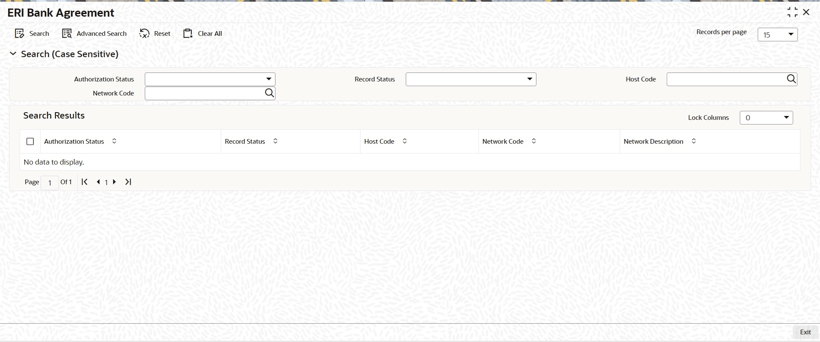The height and width of the screenshot is (342, 820).
Task: Sort by Record Status column
Action: 275,141
